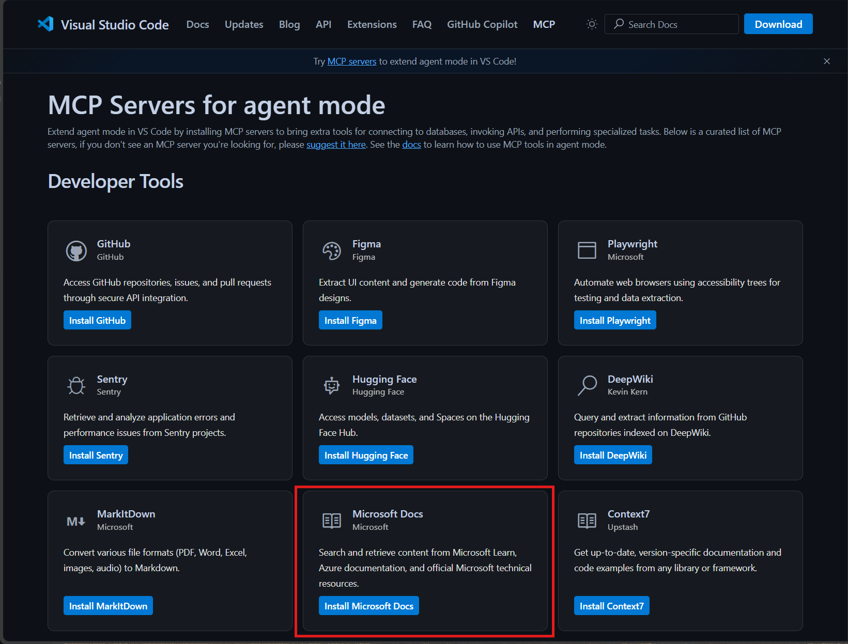Select the Figma palette icon

click(331, 250)
